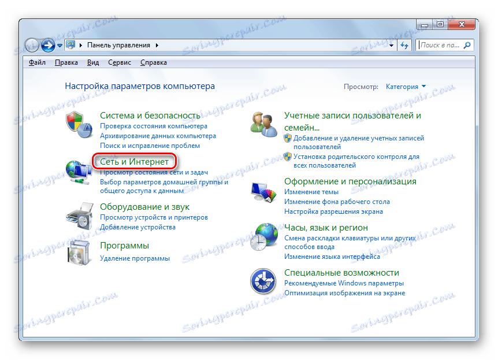Viewport: 498px width, 360px height.
Task: Click the User Accounts people icon
Action: 263,124
